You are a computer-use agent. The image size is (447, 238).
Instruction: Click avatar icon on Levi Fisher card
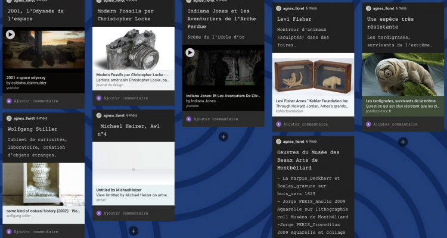(x=278, y=8)
